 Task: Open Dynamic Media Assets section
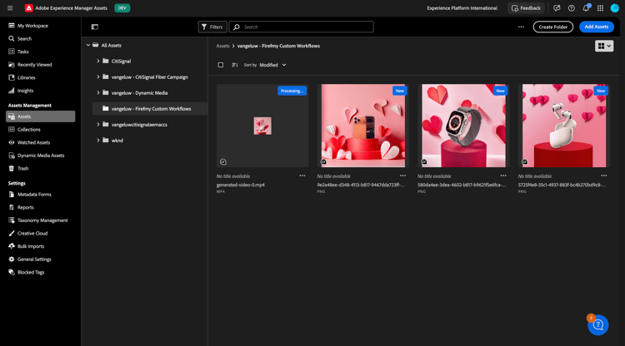[41, 156]
